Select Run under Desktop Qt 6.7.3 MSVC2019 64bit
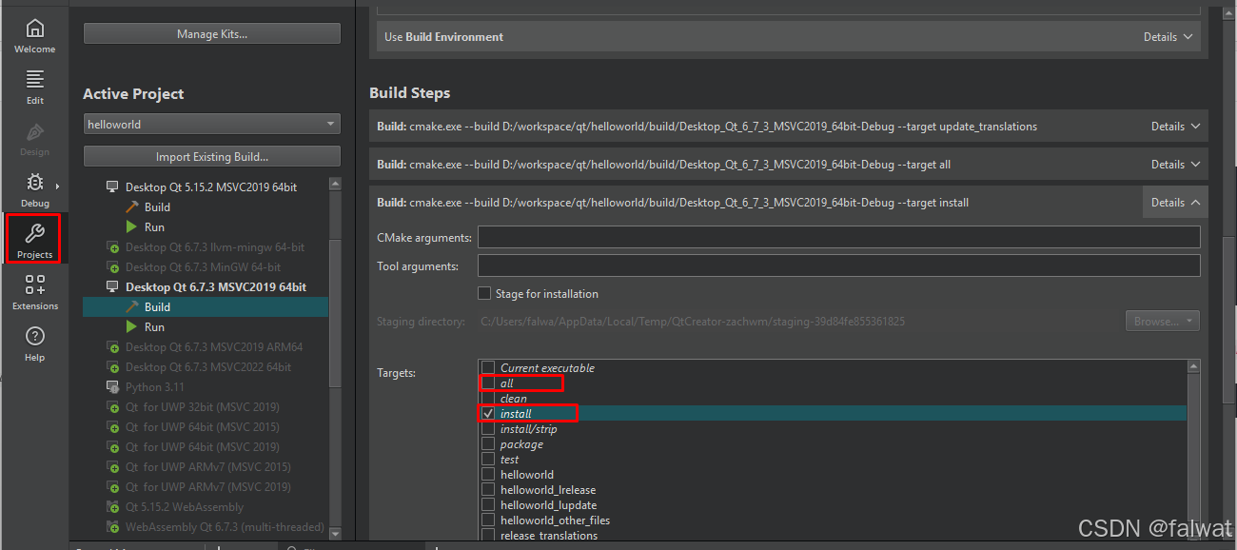The width and height of the screenshot is (1237, 550). pyautogui.click(x=154, y=327)
